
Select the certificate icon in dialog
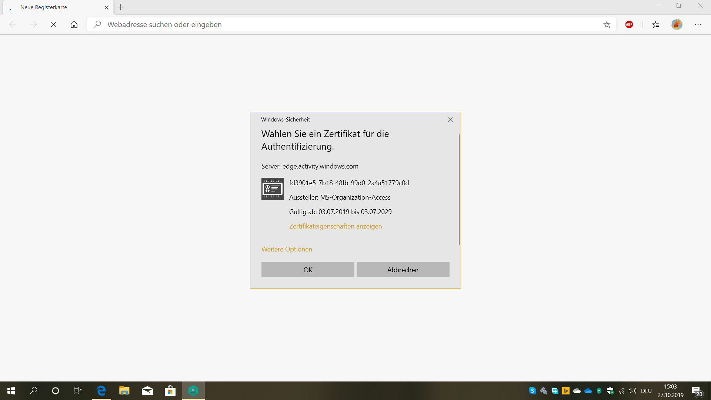click(x=273, y=189)
